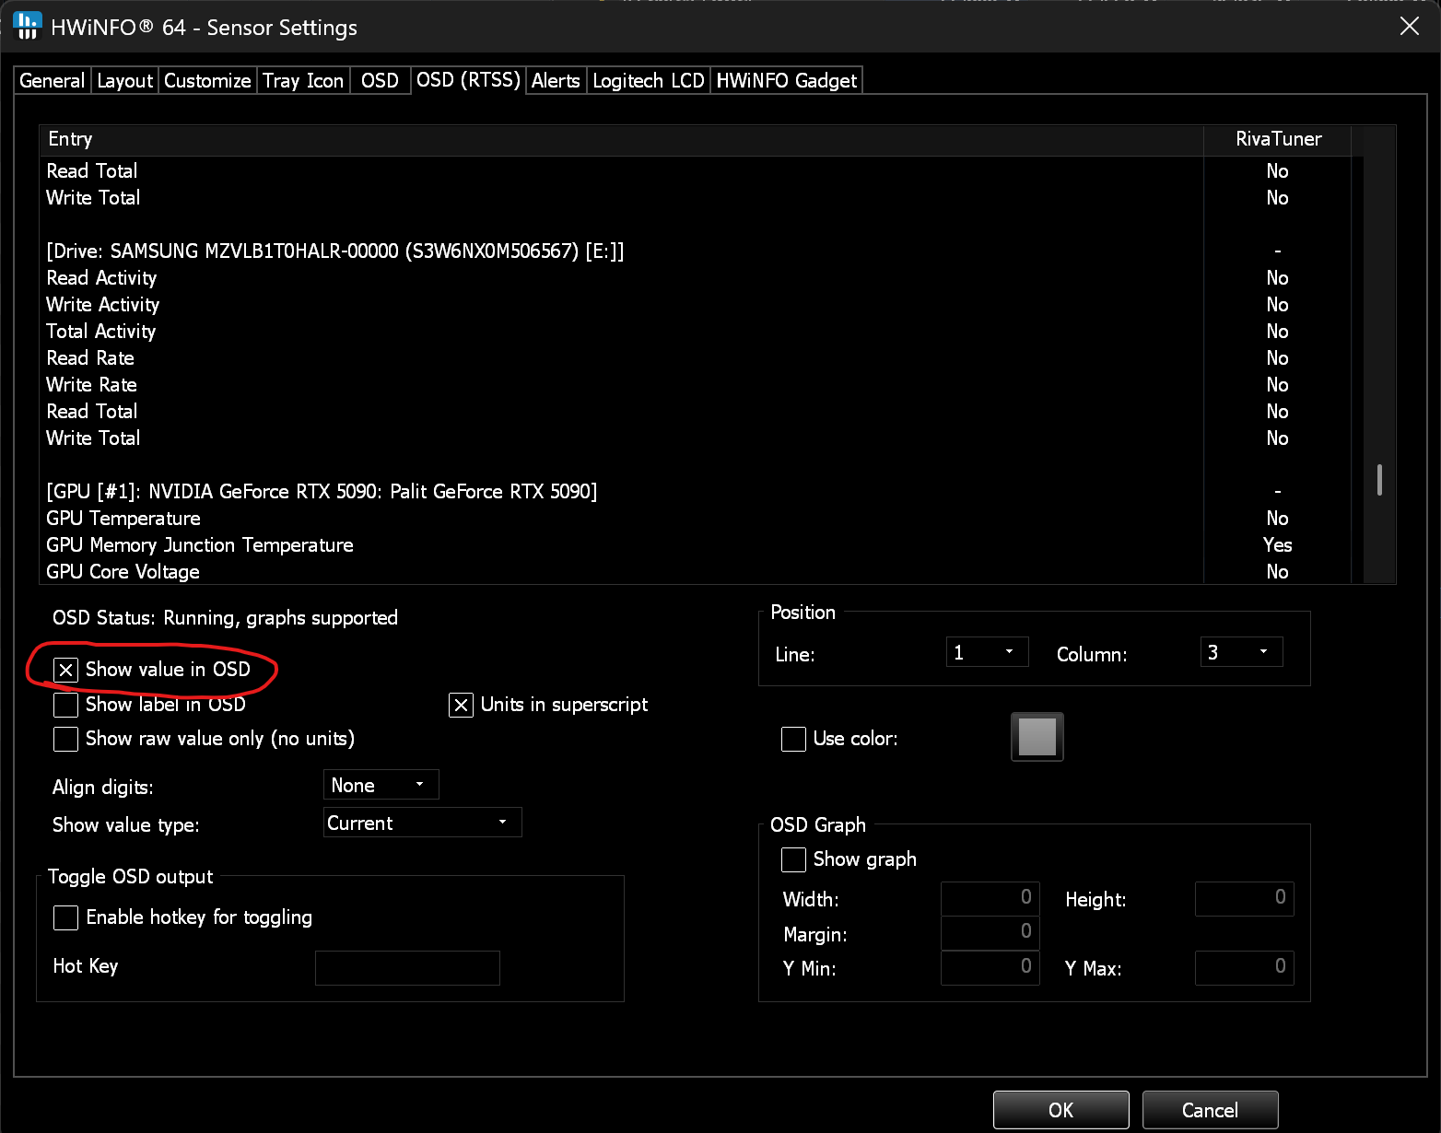Viewport: 1441px width, 1133px height.
Task: Click the HWiNFO app icon in title bar
Action: 28,26
